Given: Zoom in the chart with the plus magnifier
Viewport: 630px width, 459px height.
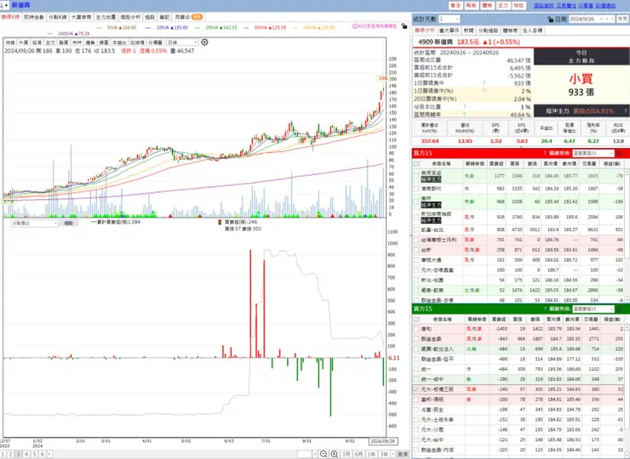Looking at the screenshot, I should (335, 454).
